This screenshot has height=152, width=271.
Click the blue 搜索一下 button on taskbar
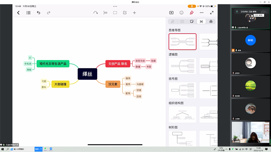pos(39,149)
